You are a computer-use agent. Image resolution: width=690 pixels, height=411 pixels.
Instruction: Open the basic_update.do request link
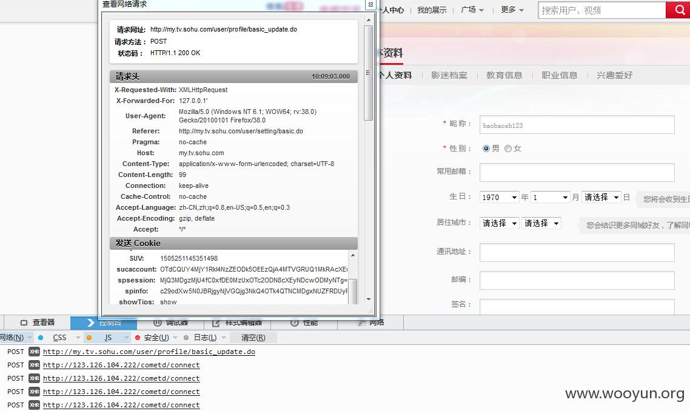(x=149, y=352)
